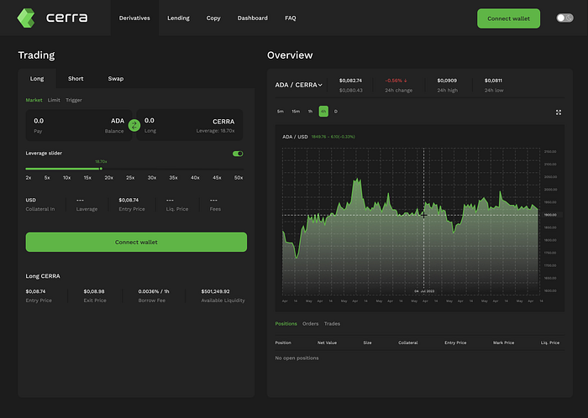Open the FAQ page
This screenshot has height=418, width=588.
click(x=291, y=18)
